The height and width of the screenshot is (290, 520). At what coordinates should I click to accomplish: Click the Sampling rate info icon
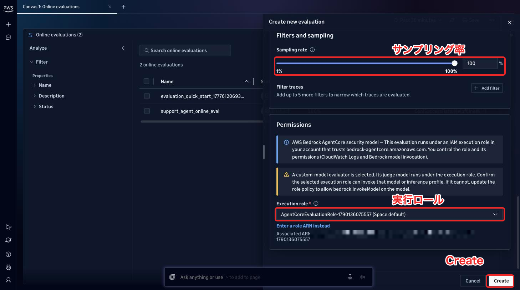[x=312, y=50]
